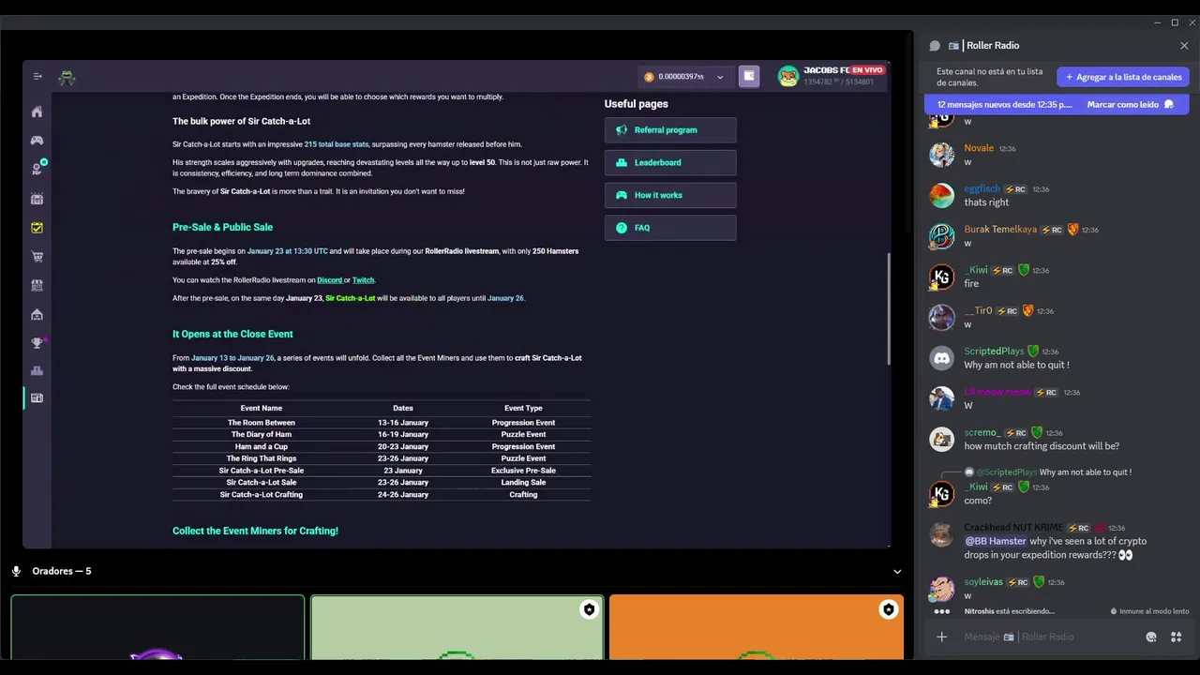
Task: Select the green speaker tile
Action: [x=457, y=627]
